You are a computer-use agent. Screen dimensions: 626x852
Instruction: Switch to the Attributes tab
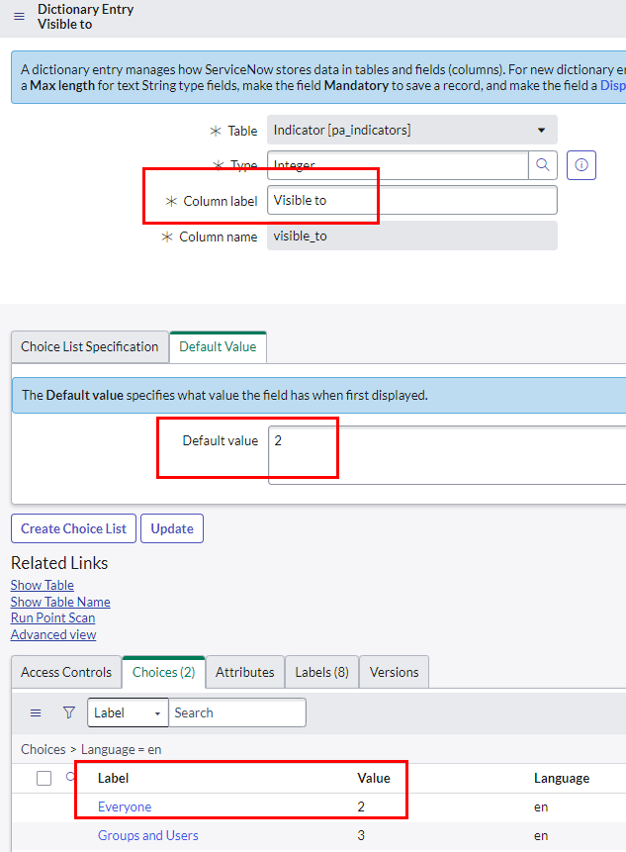[244, 673]
